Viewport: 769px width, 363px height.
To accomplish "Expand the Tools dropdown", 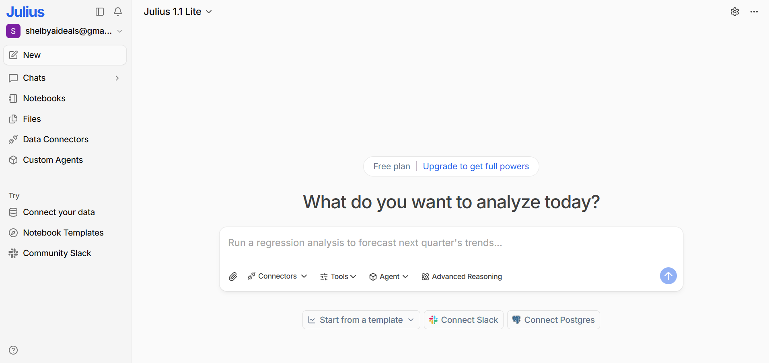I will (x=338, y=276).
